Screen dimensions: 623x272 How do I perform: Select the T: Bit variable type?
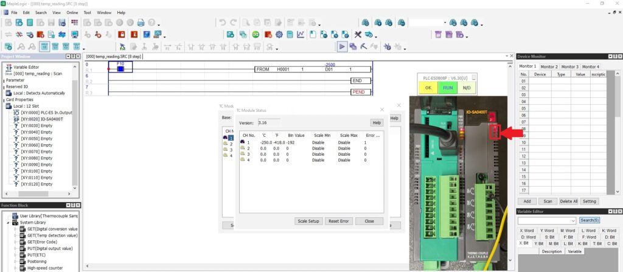point(597,243)
